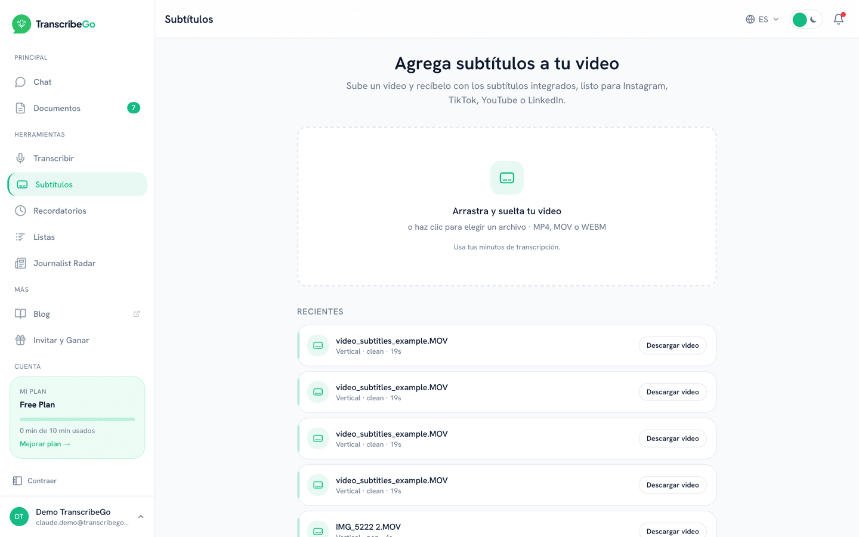
Task: Select Subtítulos in the sidebar
Action: tap(78, 184)
